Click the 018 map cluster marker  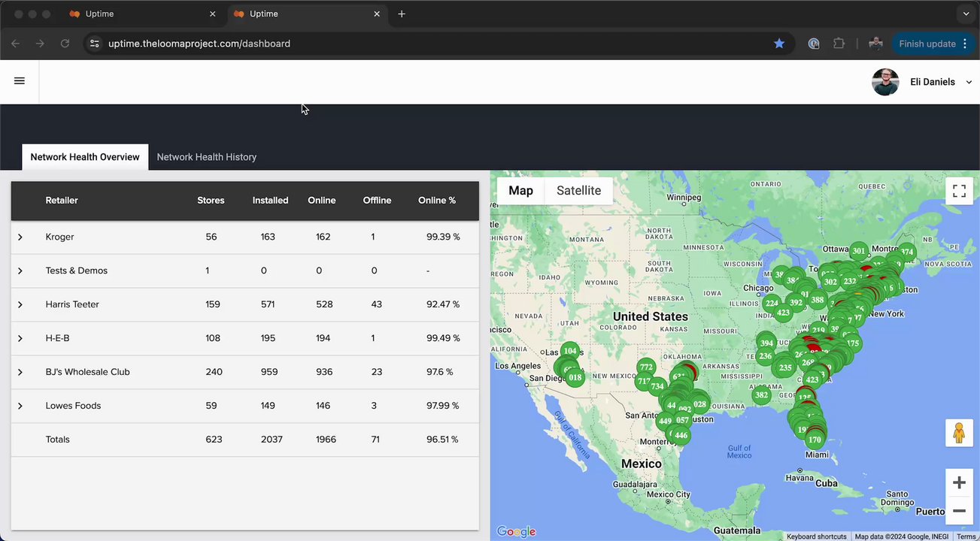click(x=575, y=377)
